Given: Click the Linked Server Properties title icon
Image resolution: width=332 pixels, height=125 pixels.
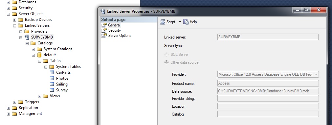Looking at the screenshot, I should (x=103, y=11).
